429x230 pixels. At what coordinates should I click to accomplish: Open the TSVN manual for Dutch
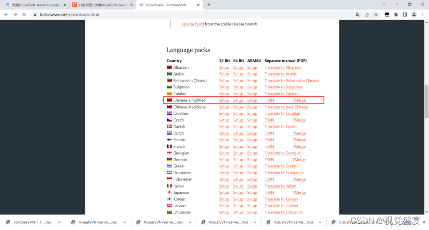pos(269,133)
